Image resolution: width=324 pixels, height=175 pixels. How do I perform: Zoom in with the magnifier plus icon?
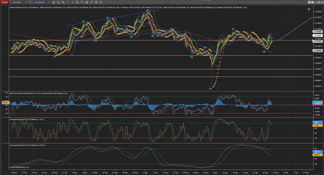pos(63,2)
